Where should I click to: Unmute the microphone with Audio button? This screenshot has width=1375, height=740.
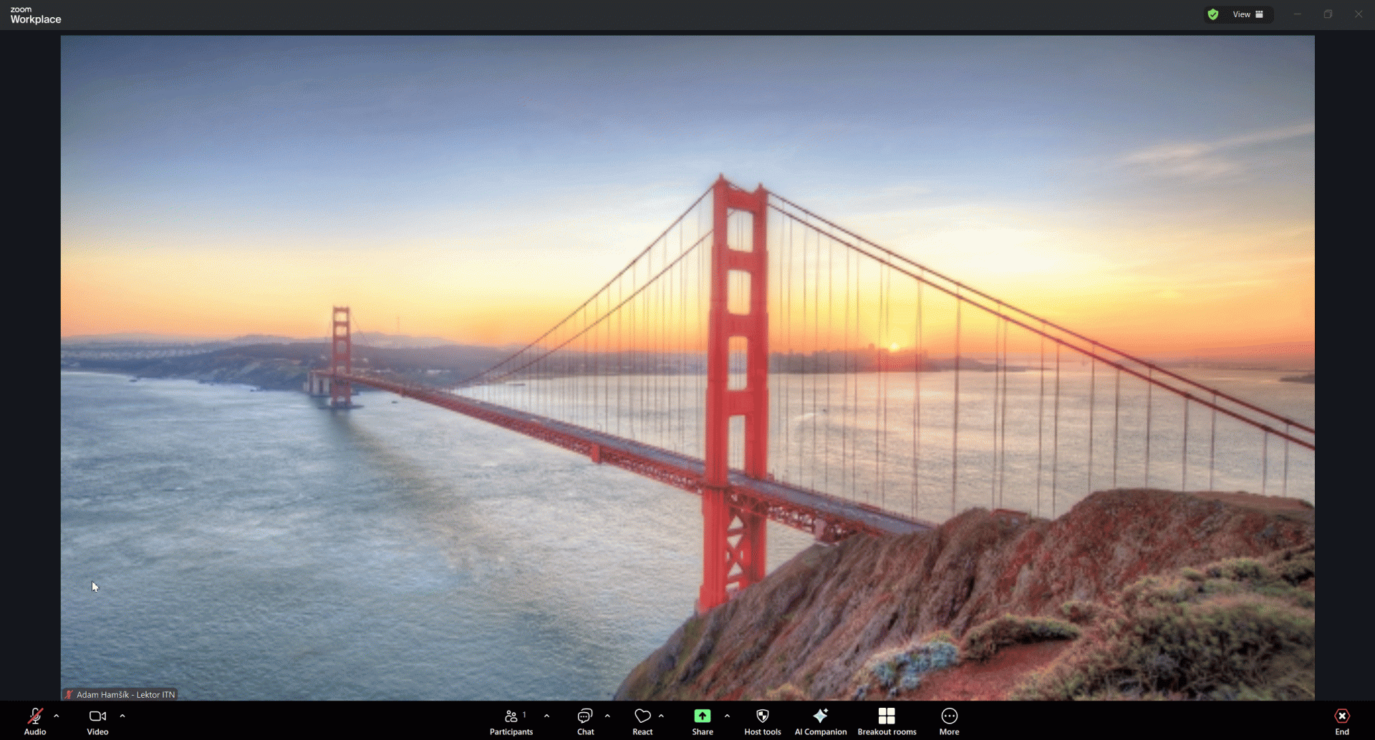point(35,721)
